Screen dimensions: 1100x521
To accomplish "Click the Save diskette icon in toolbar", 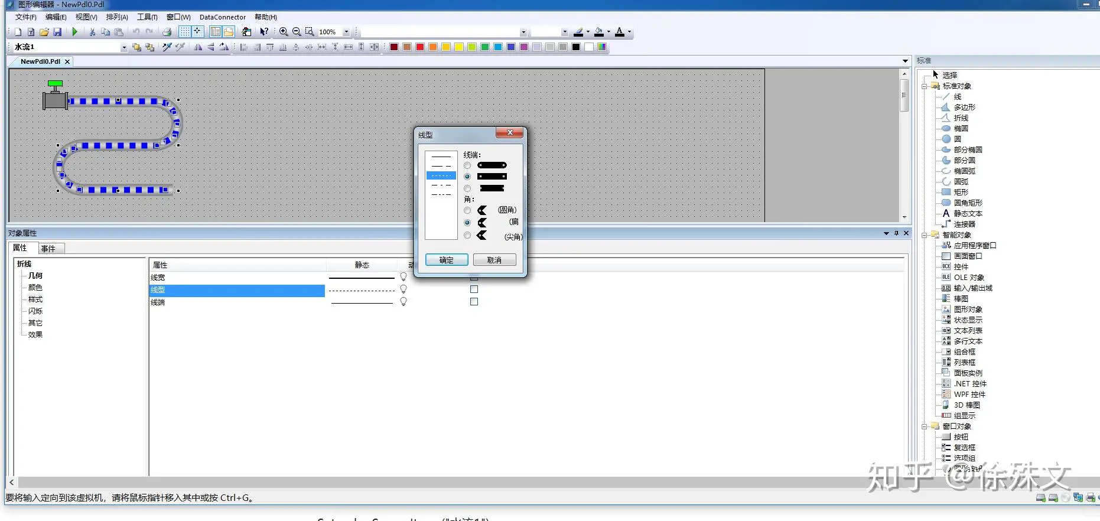I will [57, 32].
